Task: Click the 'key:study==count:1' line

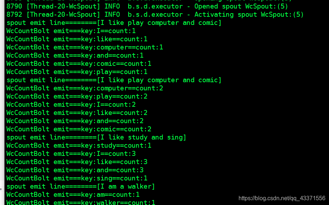Action: (x=79, y=146)
